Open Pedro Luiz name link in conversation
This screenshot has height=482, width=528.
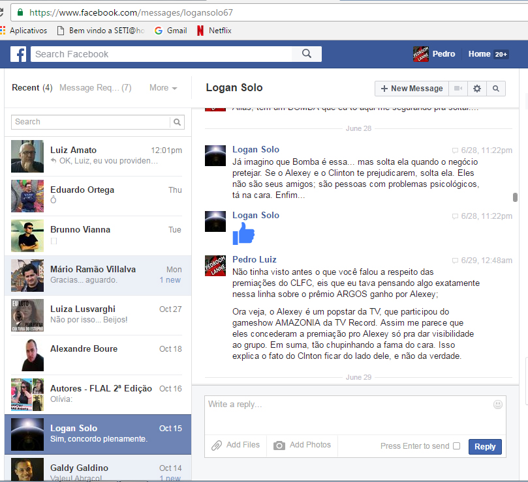coord(255,259)
